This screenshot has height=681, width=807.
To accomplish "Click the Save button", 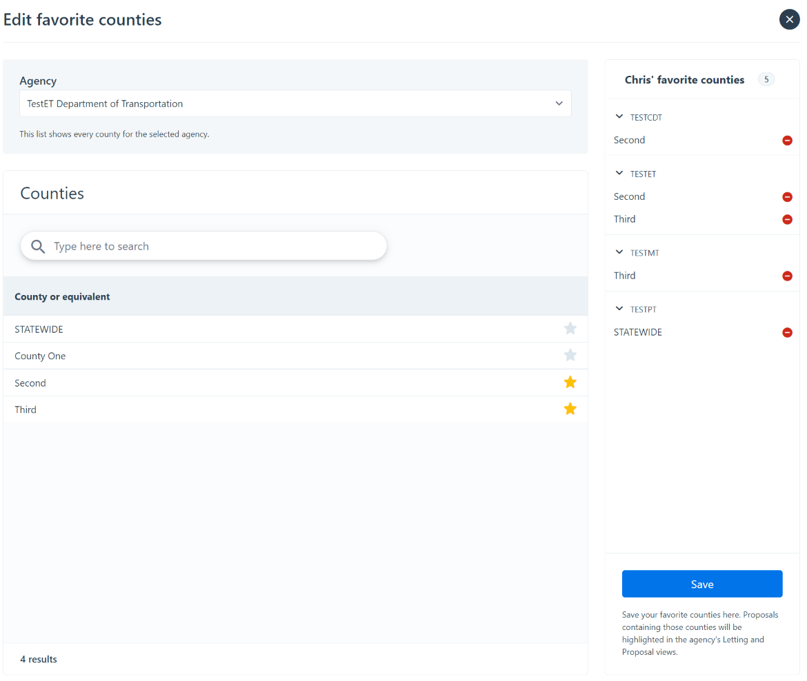I will 701,584.
